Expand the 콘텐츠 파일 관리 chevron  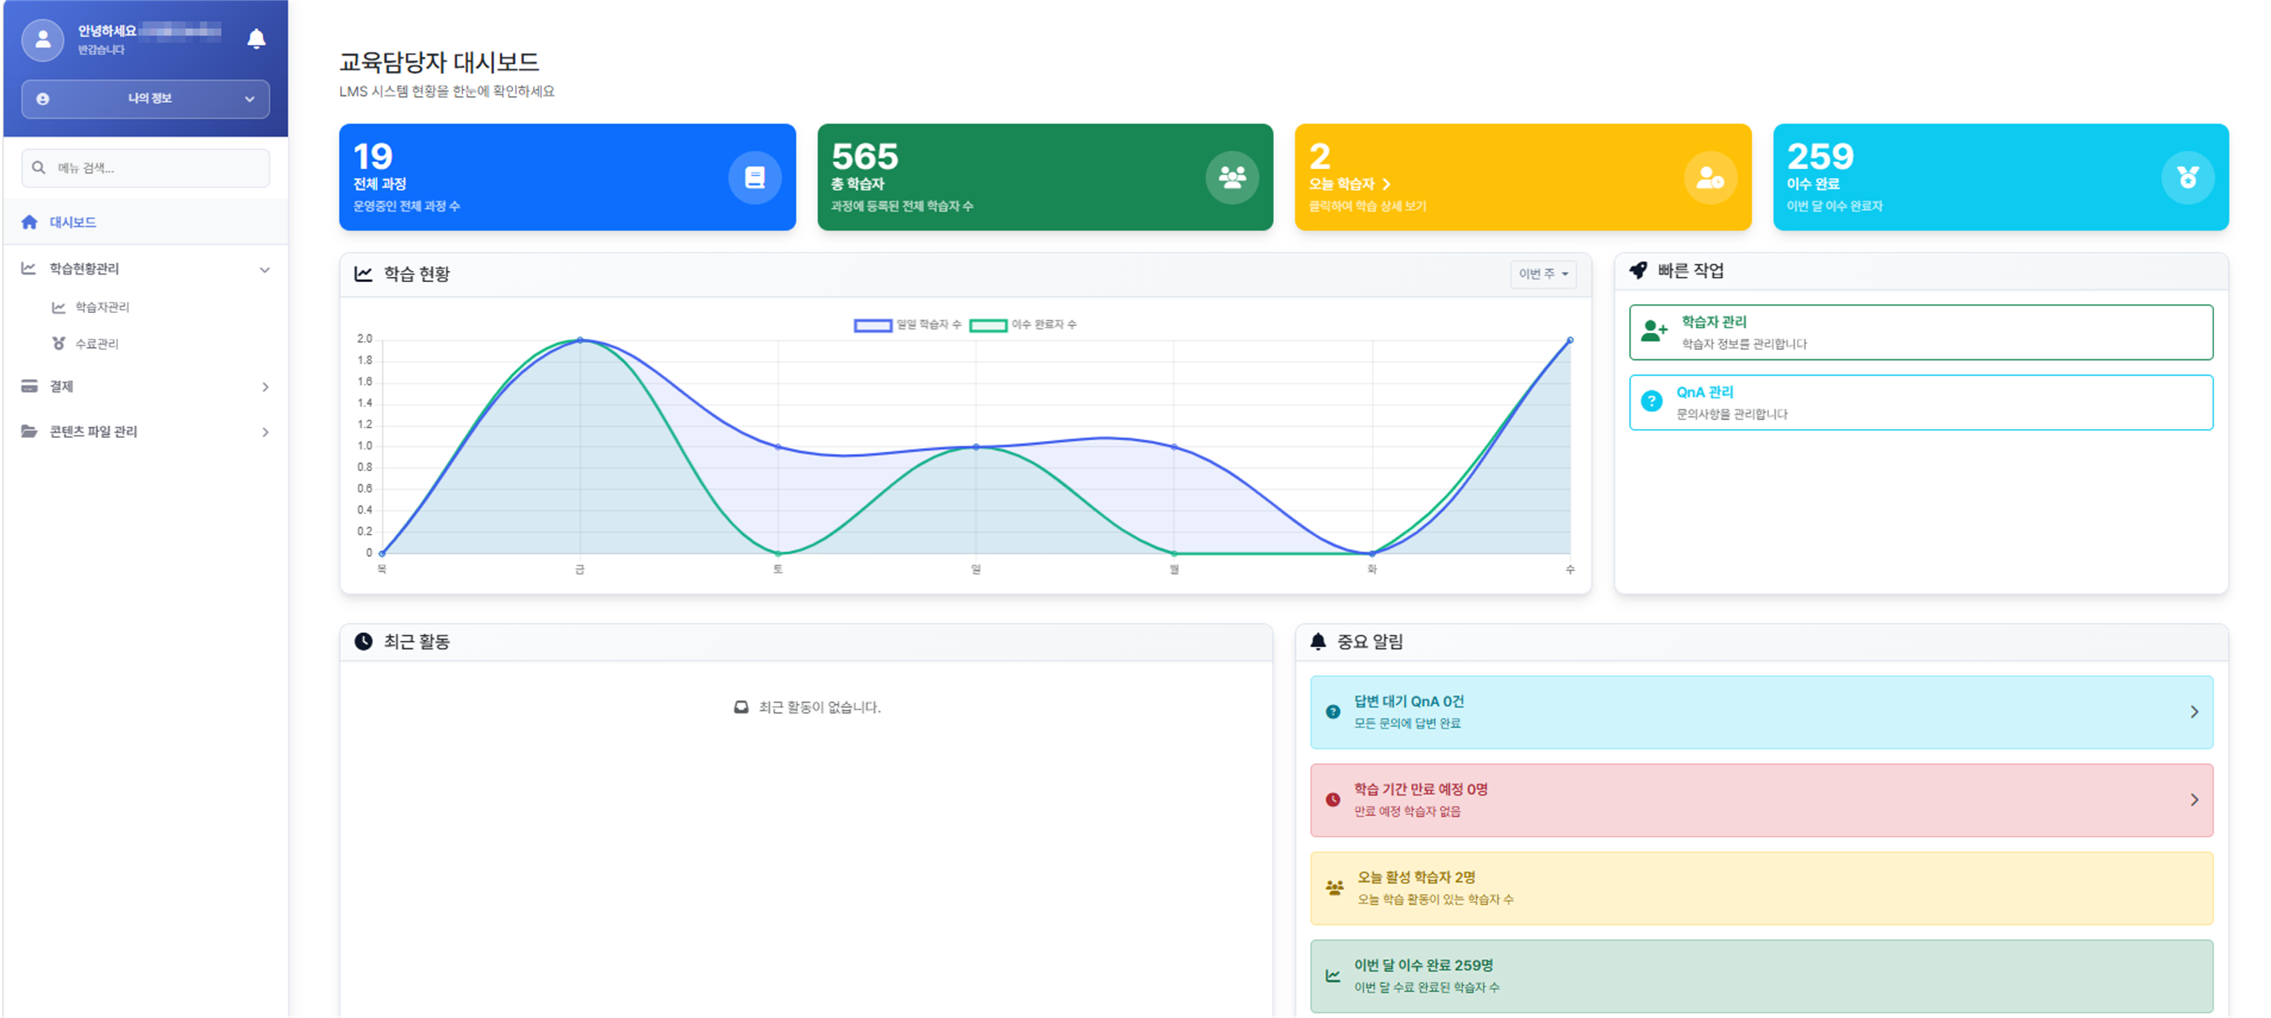click(x=266, y=433)
